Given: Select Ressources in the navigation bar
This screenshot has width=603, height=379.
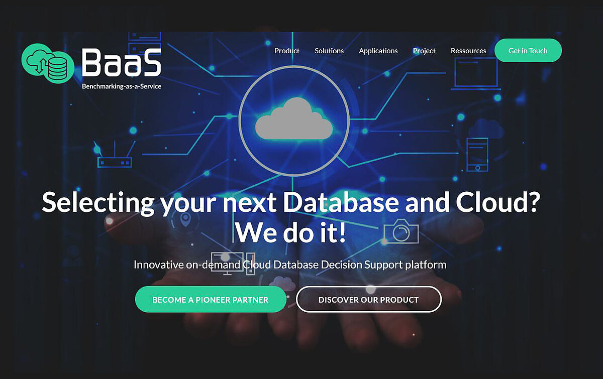Looking at the screenshot, I should pyautogui.click(x=468, y=51).
